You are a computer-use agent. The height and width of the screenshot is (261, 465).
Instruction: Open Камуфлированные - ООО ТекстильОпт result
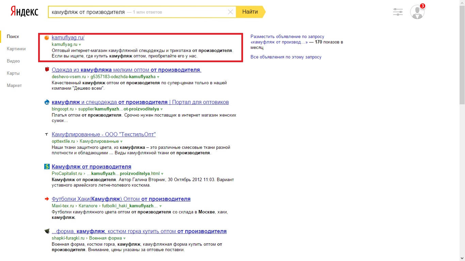click(x=104, y=134)
